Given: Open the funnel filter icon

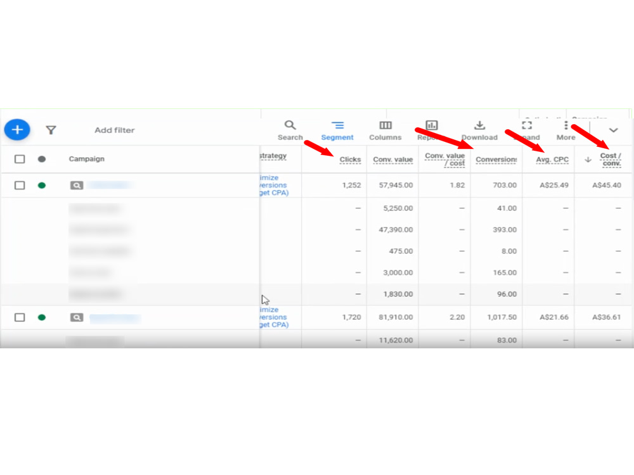Looking at the screenshot, I should 51,130.
